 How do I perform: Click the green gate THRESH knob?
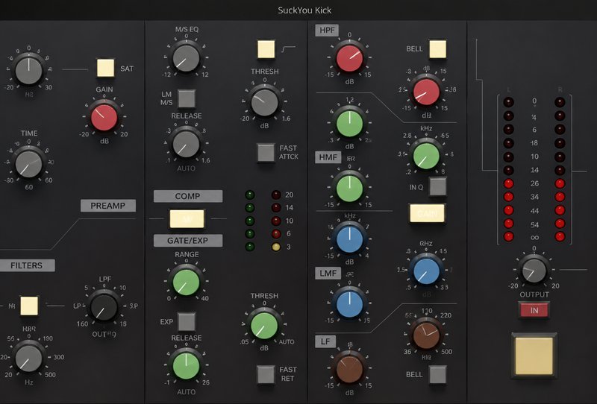pos(264,325)
